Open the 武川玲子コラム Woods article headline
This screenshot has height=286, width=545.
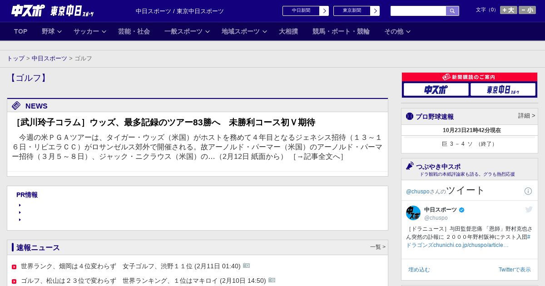[164, 122]
